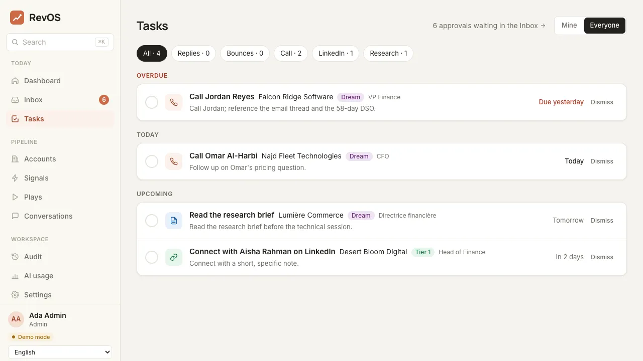
Task: Dismiss the Call Jordan Reyes task
Action: [x=602, y=102]
